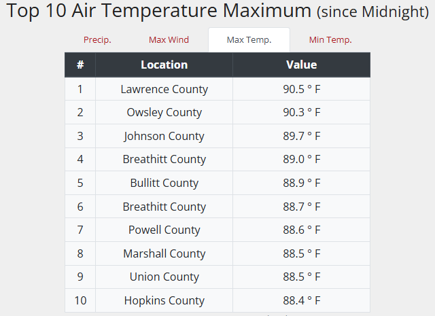Image resolution: width=435 pixels, height=316 pixels.
Task: Click the 90.5 °F value cell
Action: (301, 89)
